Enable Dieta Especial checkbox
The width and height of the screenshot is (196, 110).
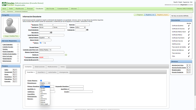tap(18, 61)
